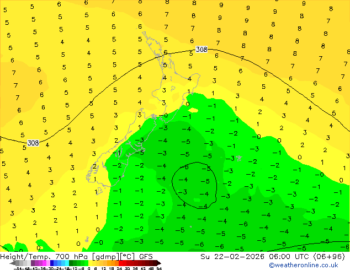Pick the orange swatch in the legend

point(113,263)
